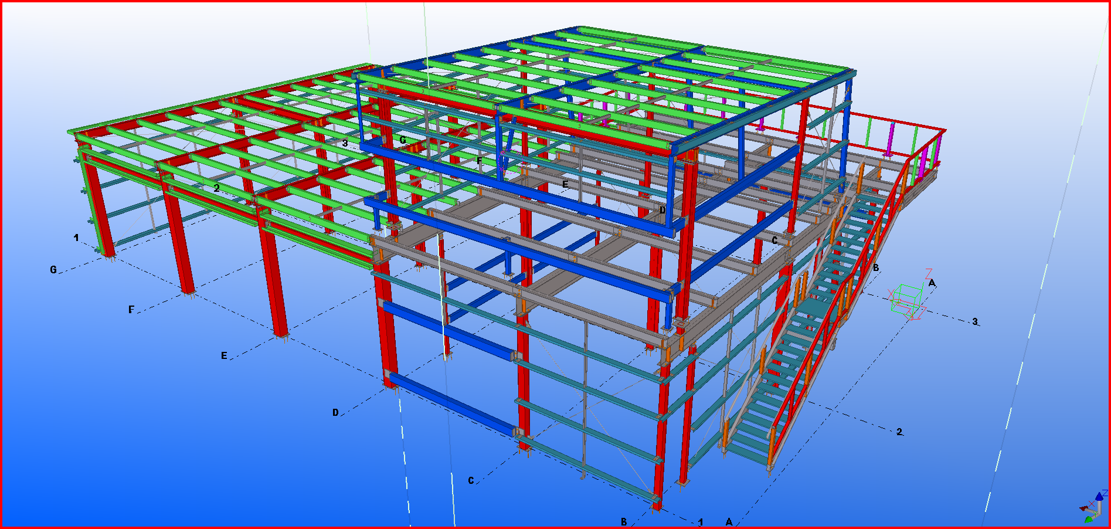Select the green work plane cube symbol

905,299
